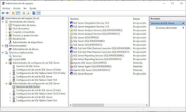Image resolution: width=186 pixels, height=112 pixels.
Task: Click the scroll-left arrow of the list scrollbar
Action: coord(71,105)
